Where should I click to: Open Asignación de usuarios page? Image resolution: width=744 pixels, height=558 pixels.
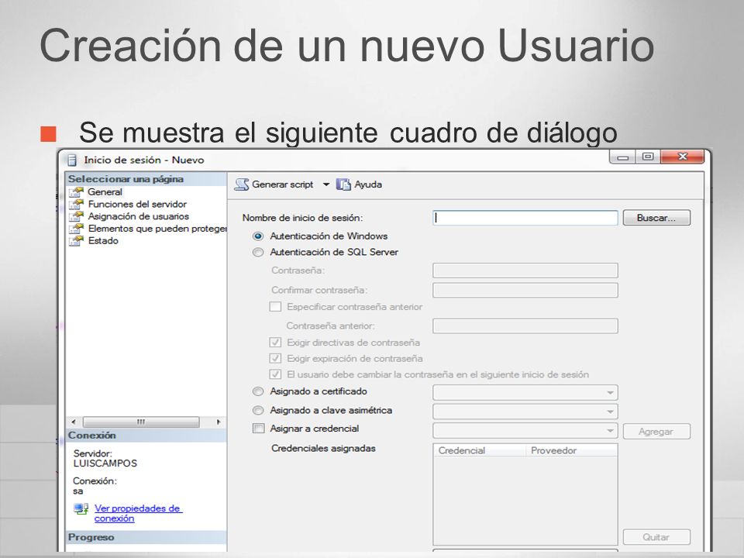[138, 217]
